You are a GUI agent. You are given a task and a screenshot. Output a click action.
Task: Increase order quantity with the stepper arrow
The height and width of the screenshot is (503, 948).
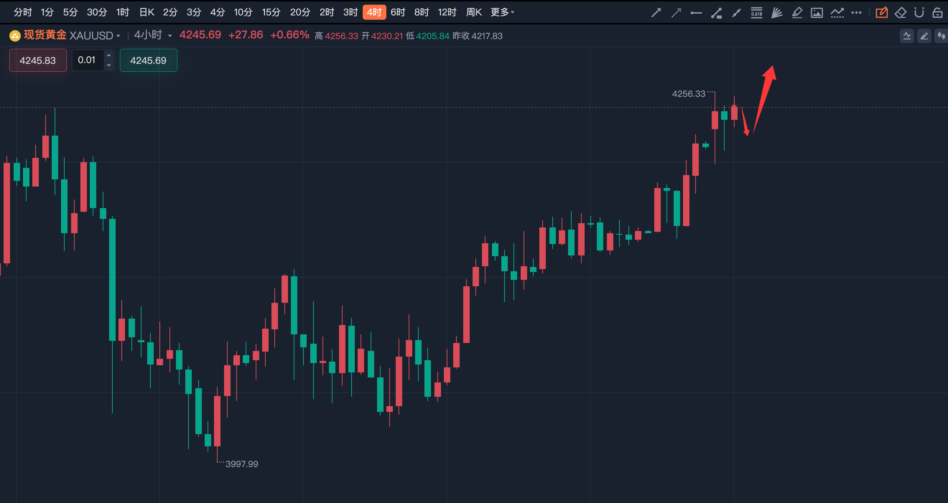pyautogui.click(x=108, y=55)
